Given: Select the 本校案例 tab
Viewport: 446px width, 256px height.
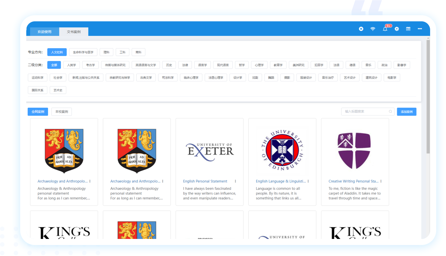Looking at the screenshot, I should click(x=62, y=112).
